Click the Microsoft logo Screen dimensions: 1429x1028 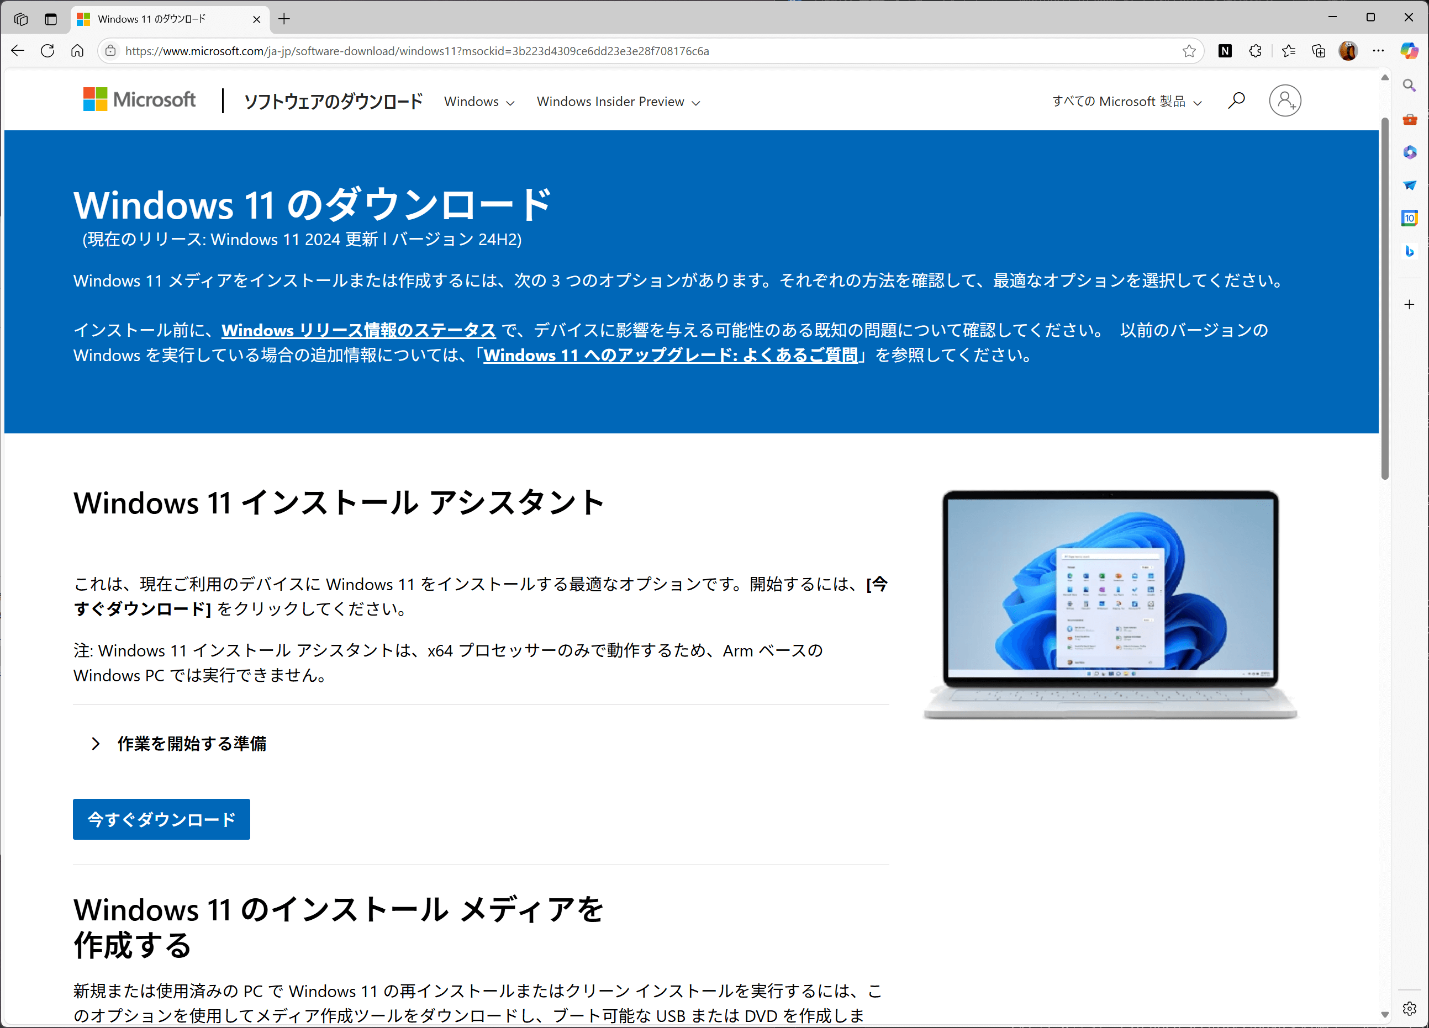point(139,99)
